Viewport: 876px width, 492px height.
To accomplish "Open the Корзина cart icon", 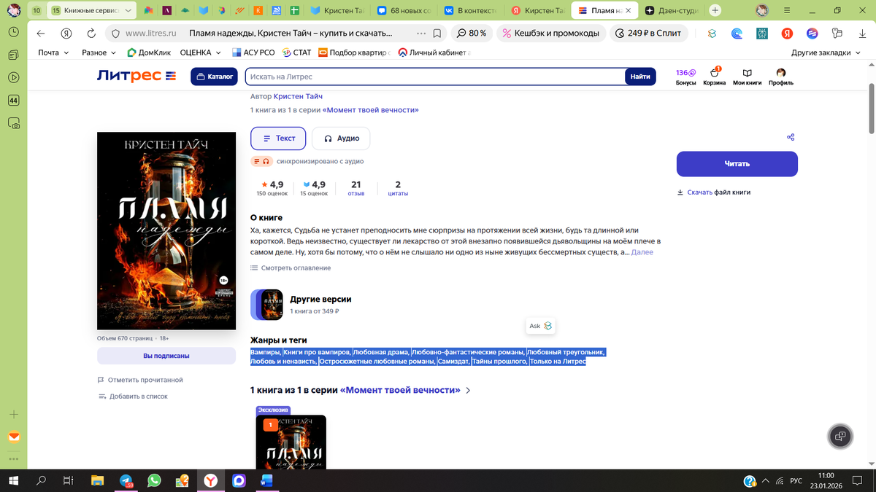I will [715, 77].
